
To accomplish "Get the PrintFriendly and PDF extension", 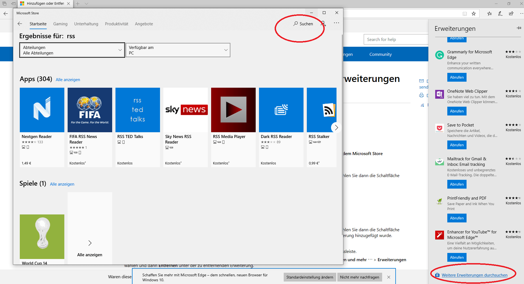I will pos(457,218).
